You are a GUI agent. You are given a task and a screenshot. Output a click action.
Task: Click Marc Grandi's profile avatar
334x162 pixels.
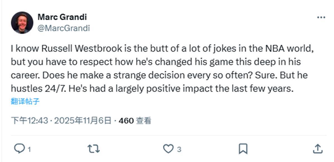click(x=22, y=23)
